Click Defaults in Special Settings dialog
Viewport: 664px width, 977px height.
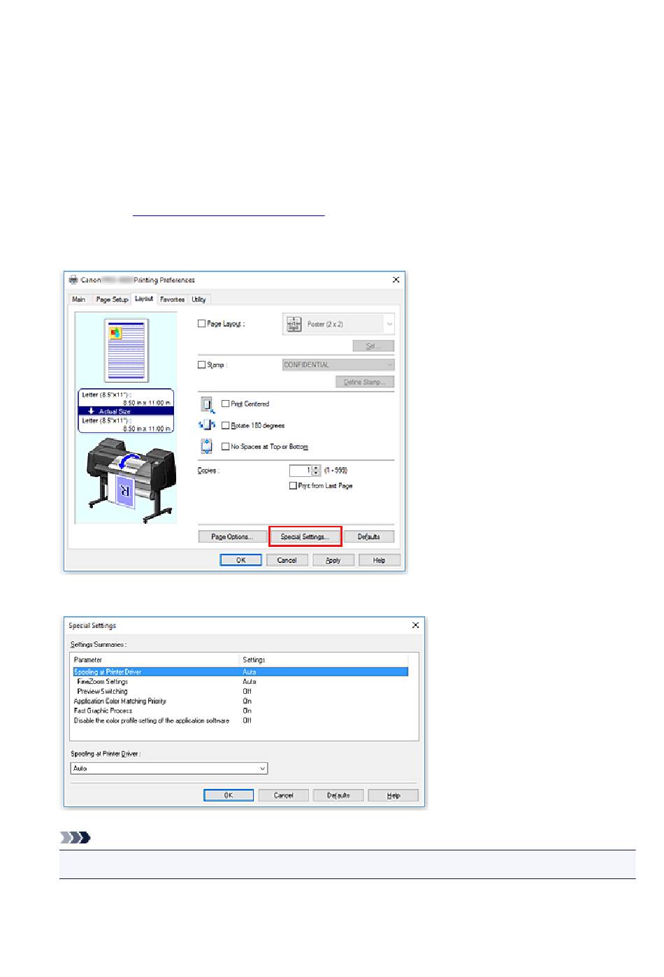338,795
